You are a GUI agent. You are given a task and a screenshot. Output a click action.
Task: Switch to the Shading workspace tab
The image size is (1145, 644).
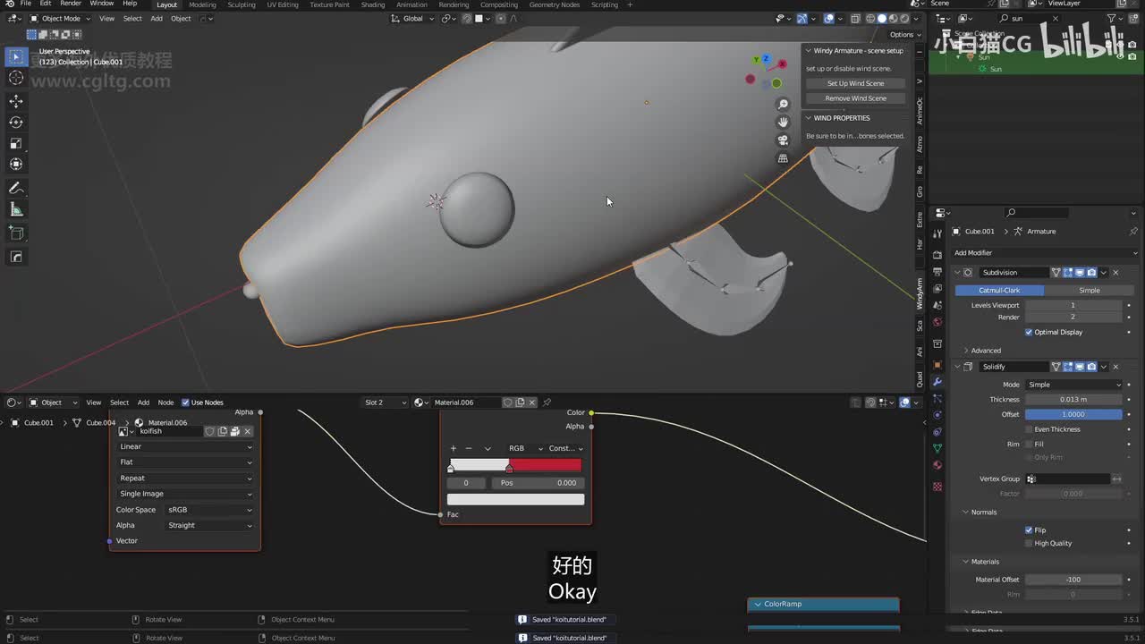373,4
